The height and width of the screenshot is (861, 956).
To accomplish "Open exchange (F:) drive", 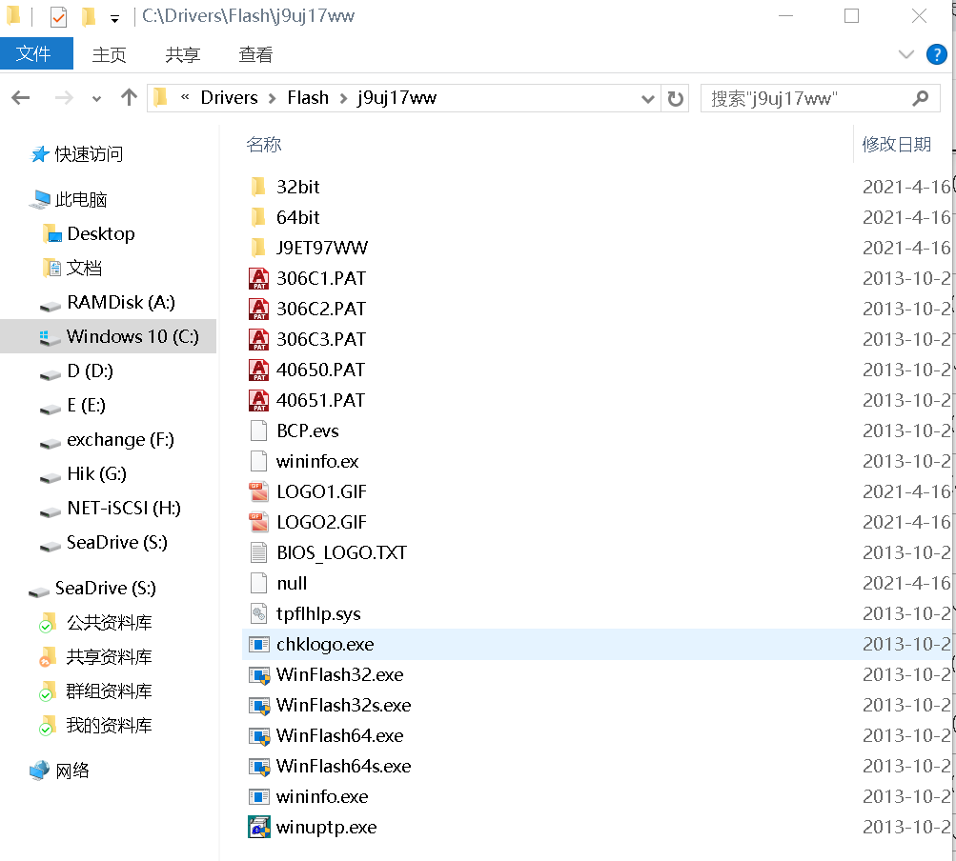I will coord(108,439).
